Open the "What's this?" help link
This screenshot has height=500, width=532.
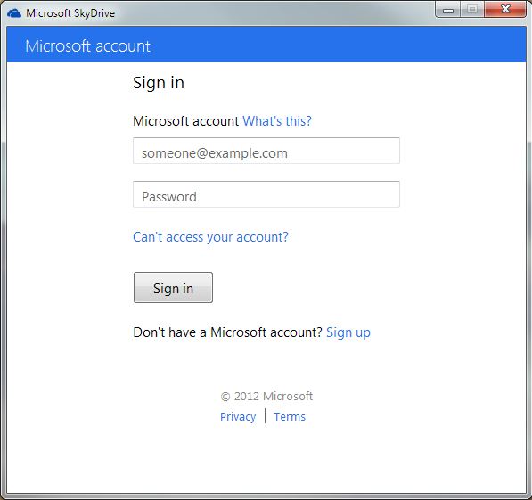pos(277,121)
